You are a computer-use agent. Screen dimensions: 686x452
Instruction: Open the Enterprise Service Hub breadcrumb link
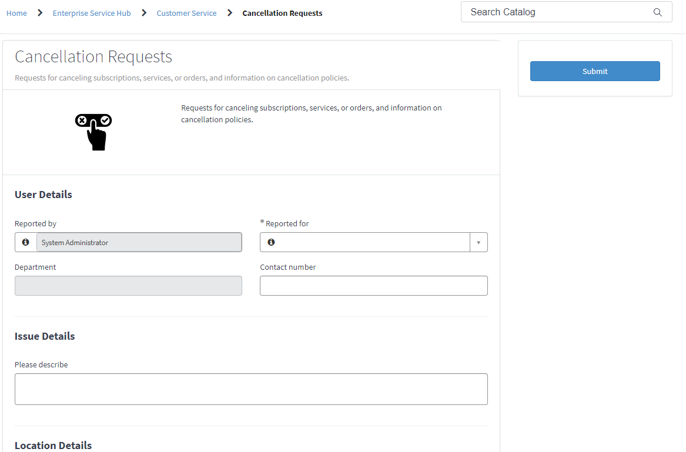[x=92, y=13]
